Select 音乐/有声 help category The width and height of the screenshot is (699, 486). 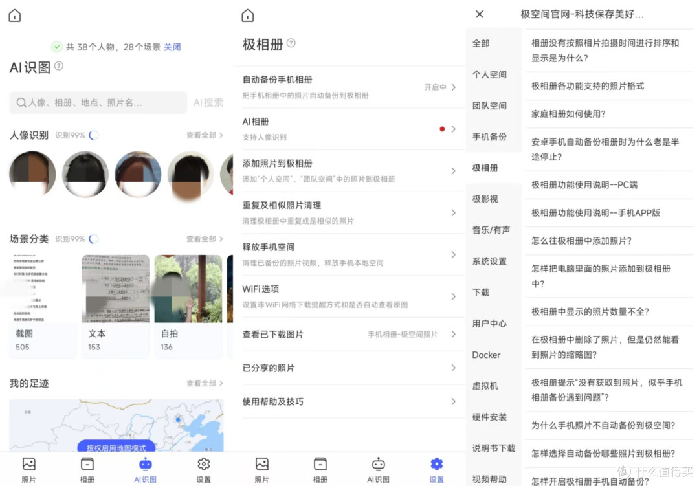[491, 230]
